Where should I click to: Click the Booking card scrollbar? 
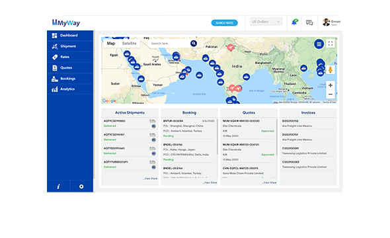217,137
